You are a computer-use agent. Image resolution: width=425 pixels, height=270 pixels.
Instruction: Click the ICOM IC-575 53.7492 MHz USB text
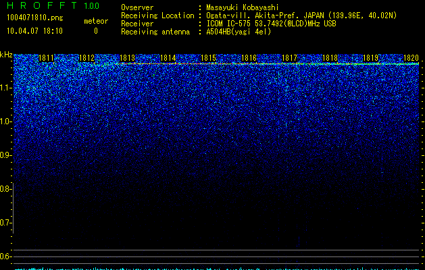271,24
